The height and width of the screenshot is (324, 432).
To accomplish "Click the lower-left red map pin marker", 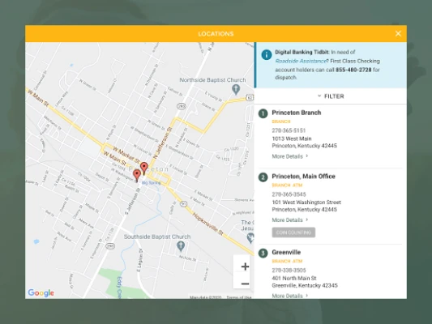I will 137,175.
